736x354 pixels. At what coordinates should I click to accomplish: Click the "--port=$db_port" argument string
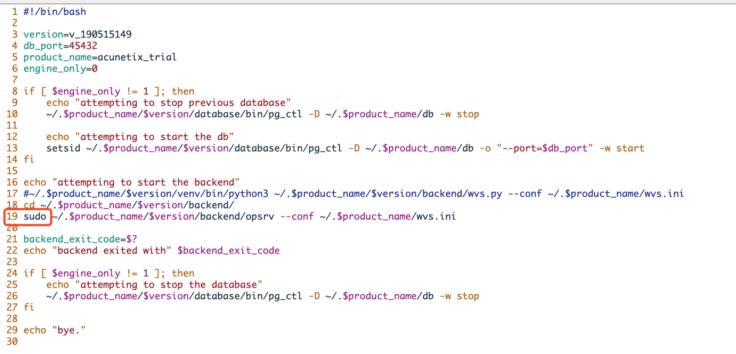pos(545,148)
